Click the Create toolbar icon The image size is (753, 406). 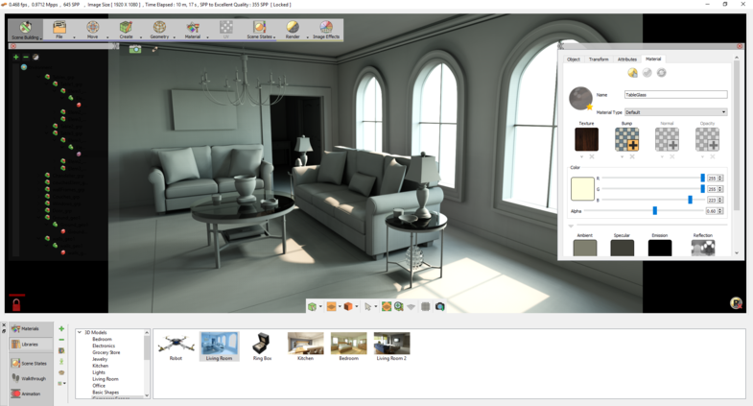(126, 29)
